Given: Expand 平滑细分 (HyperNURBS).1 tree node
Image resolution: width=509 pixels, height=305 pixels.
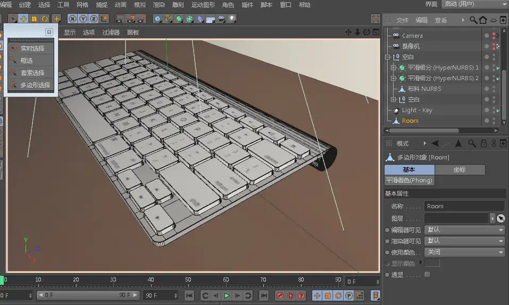Looking at the screenshot, I should tap(393, 67).
